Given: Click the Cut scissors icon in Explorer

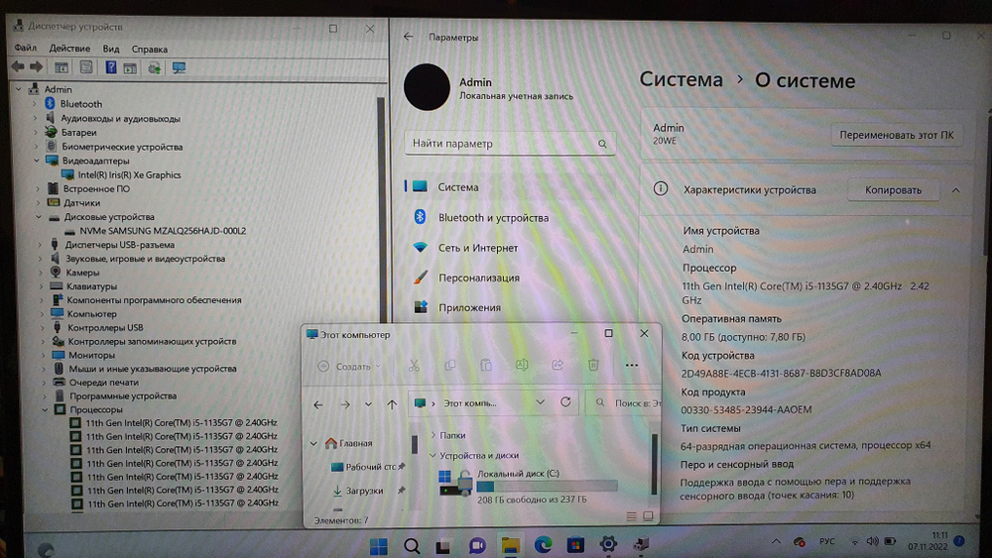Looking at the screenshot, I should (x=414, y=366).
